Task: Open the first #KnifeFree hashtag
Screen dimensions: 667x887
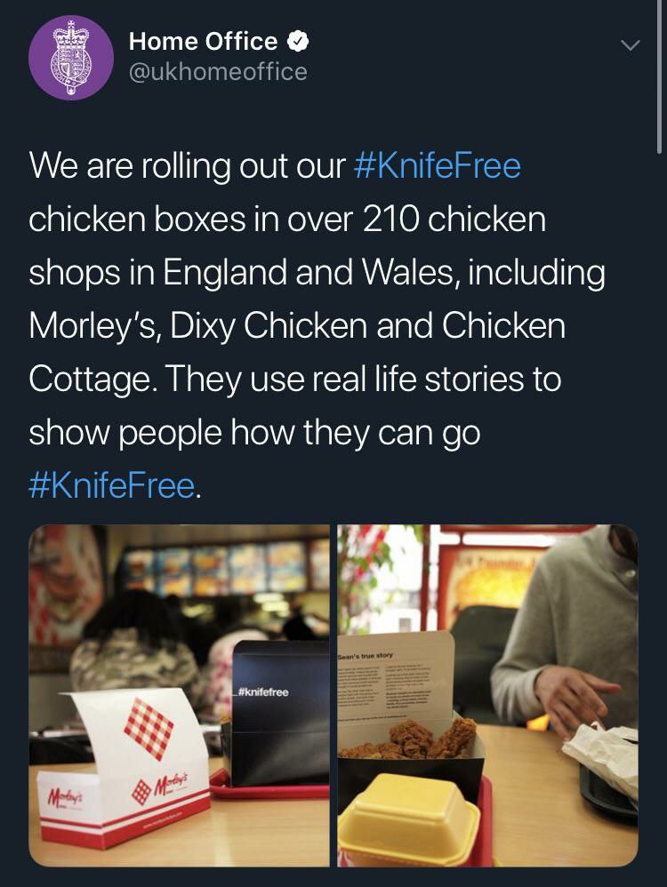Action: click(437, 165)
